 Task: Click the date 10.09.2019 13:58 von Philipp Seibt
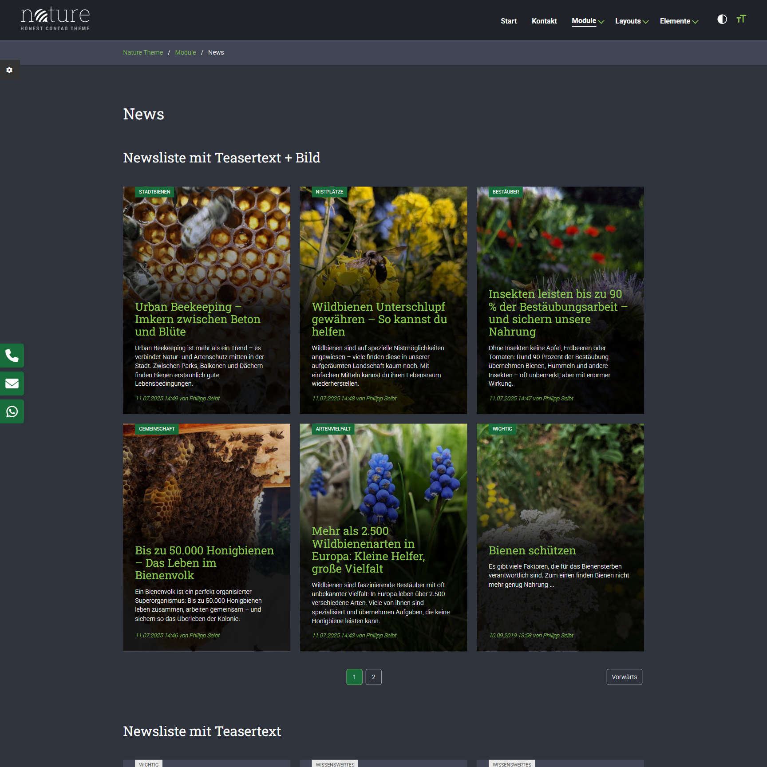click(x=531, y=636)
